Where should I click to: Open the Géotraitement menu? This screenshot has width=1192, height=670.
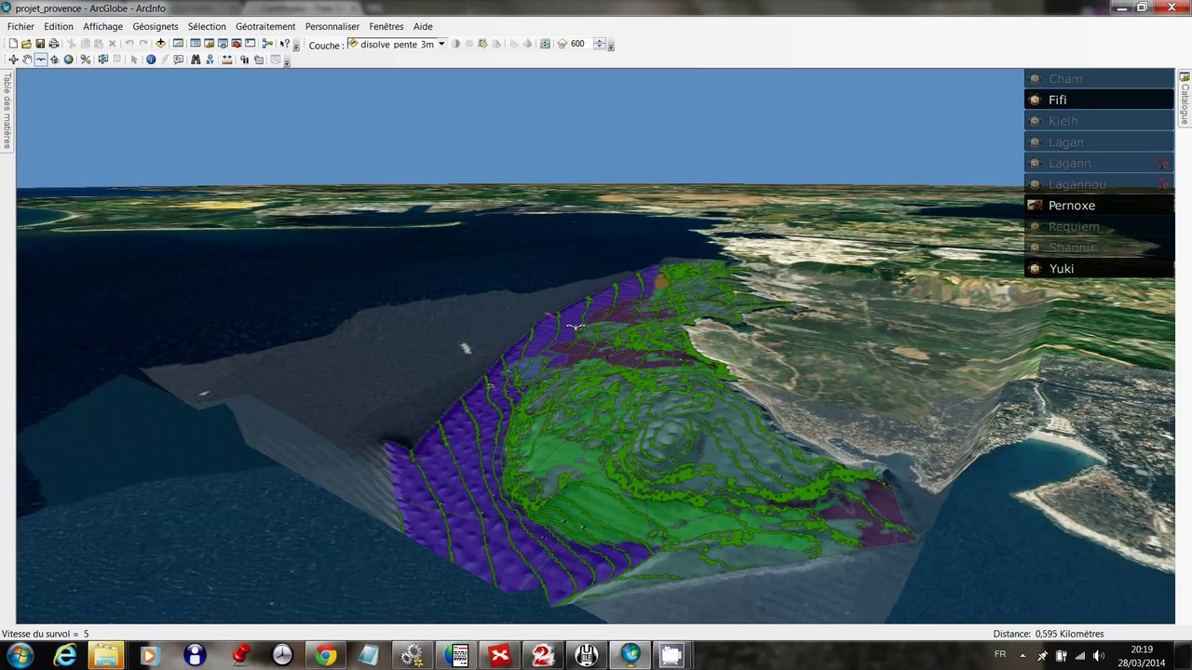(265, 26)
